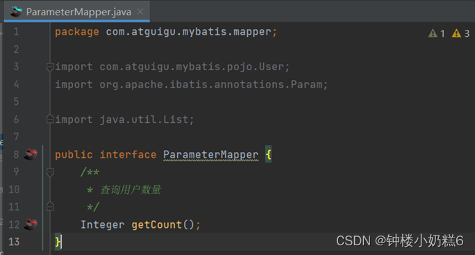Viewport: 475px width, 255px height.
Task: Click the highlighted opening brace on line 8
Action: click(268, 155)
